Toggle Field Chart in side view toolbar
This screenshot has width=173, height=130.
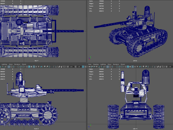(117, 67)
